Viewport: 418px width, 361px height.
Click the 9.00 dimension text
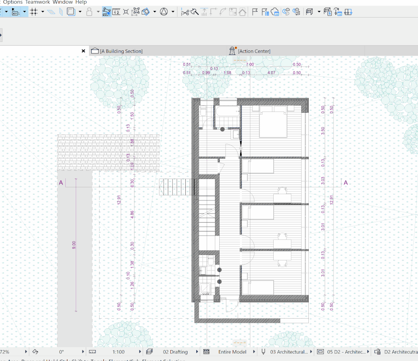pyautogui.click(x=74, y=245)
